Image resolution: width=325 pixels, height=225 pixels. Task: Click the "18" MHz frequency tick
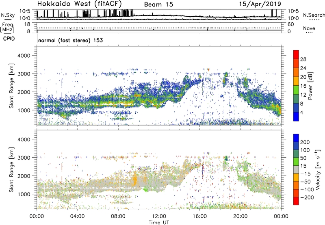[x=27, y=24]
